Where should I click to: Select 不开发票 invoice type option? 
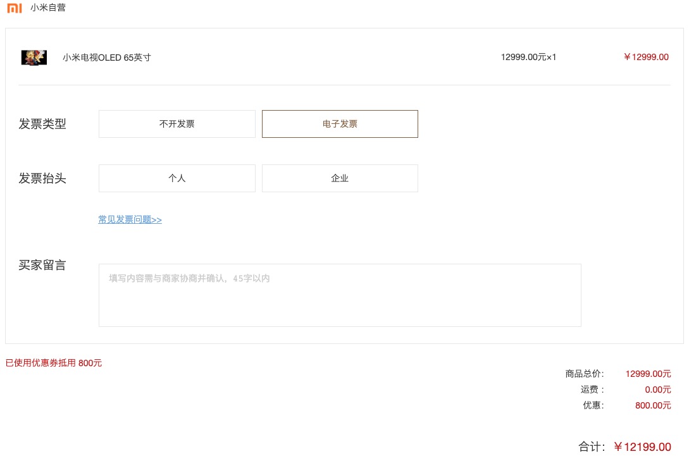[x=177, y=124]
